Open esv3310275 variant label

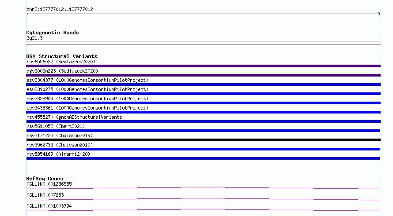click(x=87, y=89)
